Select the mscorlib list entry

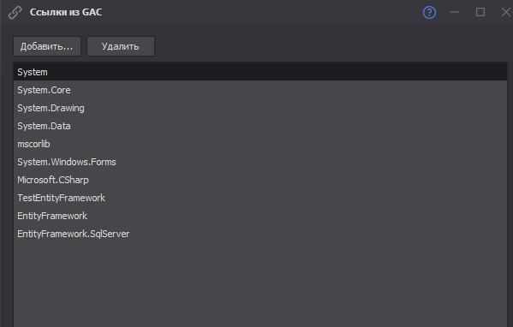pos(260,144)
